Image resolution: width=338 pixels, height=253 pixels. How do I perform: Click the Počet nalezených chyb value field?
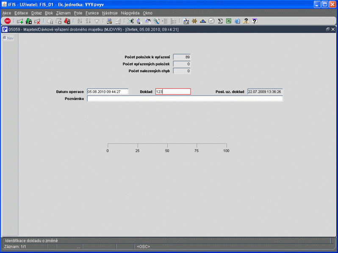point(182,71)
